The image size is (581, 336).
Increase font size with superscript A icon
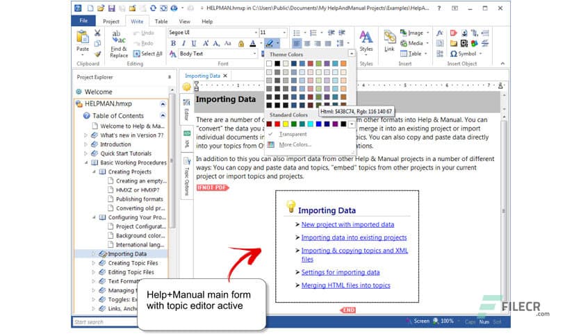206,43
